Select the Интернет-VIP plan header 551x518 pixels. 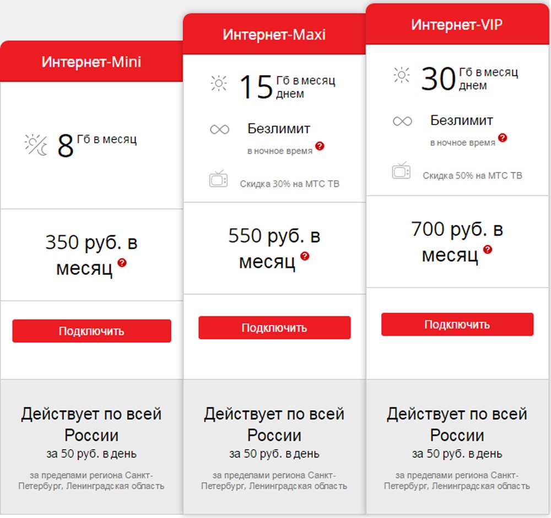[457, 24]
